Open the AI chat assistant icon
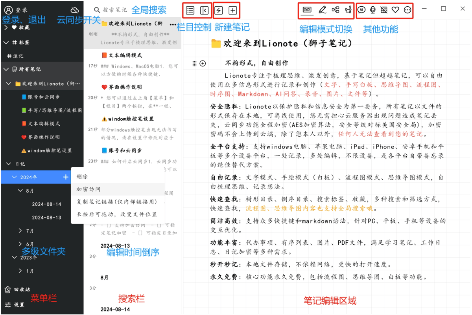 362,10
